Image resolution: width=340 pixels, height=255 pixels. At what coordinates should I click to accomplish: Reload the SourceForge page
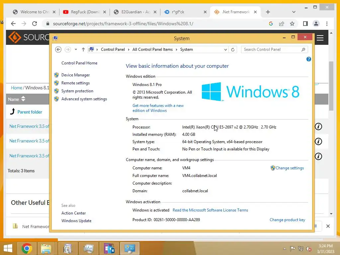pos(35,24)
